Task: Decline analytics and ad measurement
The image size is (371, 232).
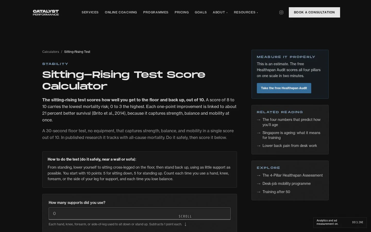Action: (x=358, y=222)
